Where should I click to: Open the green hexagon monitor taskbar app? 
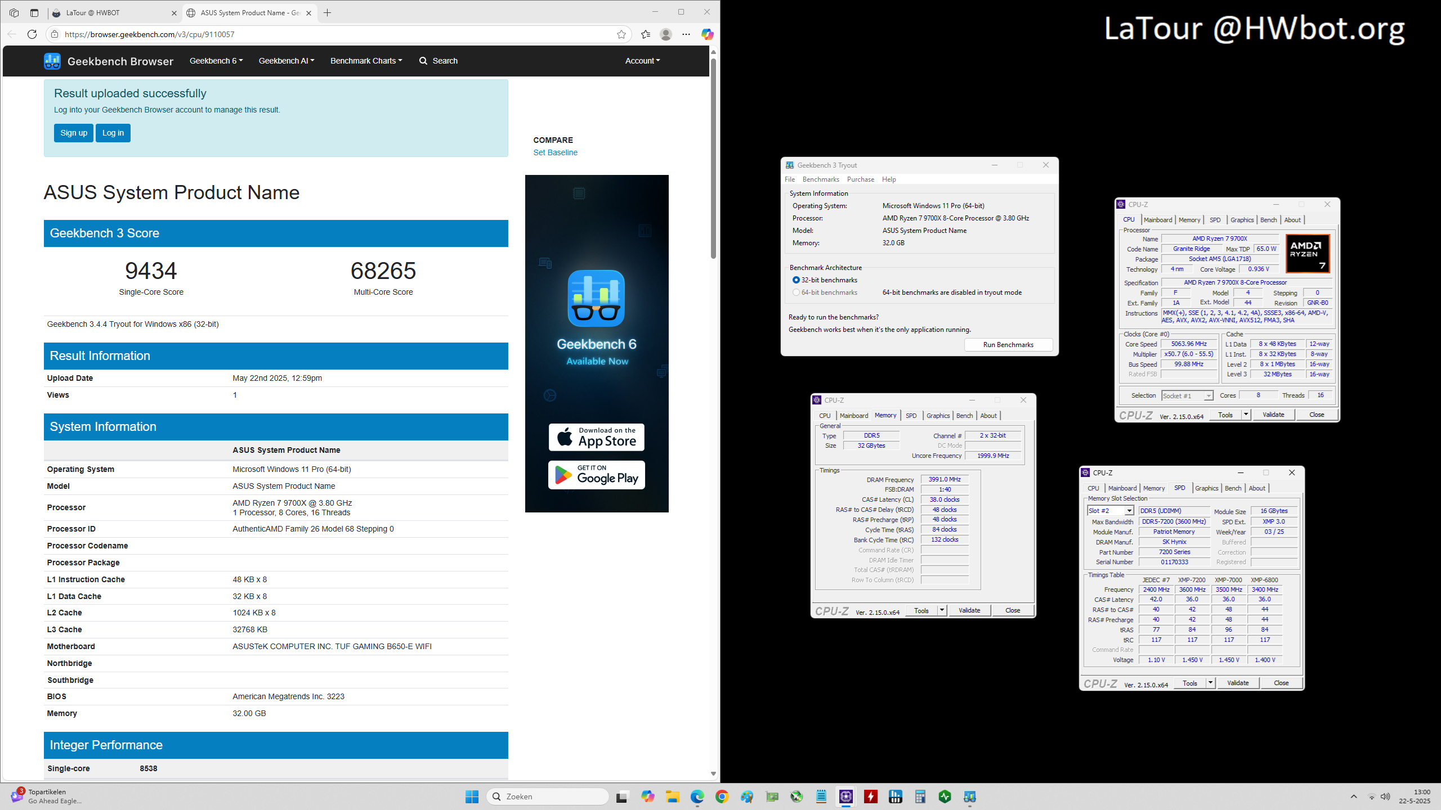click(x=945, y=796)
